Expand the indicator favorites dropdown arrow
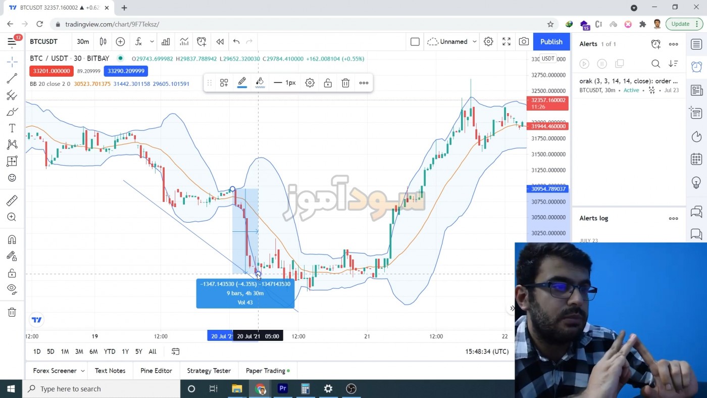Image resolution: width=707 pixels, height=398 pixels. coord(151,42)
